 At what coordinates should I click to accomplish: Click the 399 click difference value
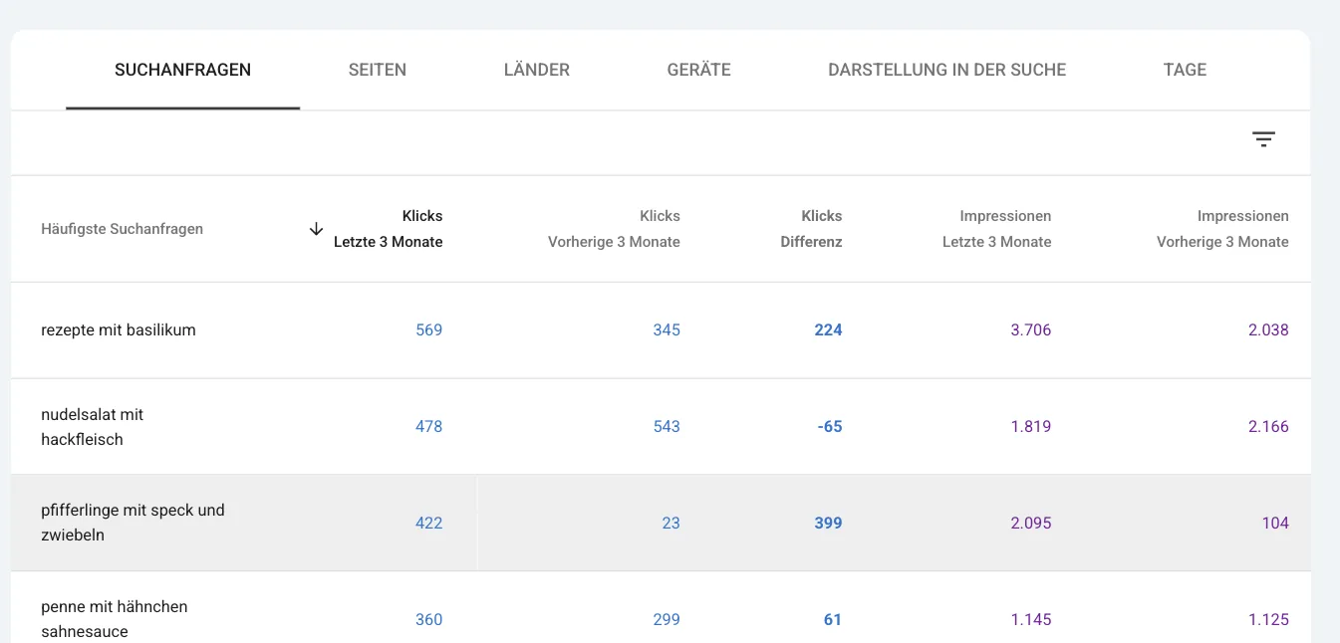828,524
